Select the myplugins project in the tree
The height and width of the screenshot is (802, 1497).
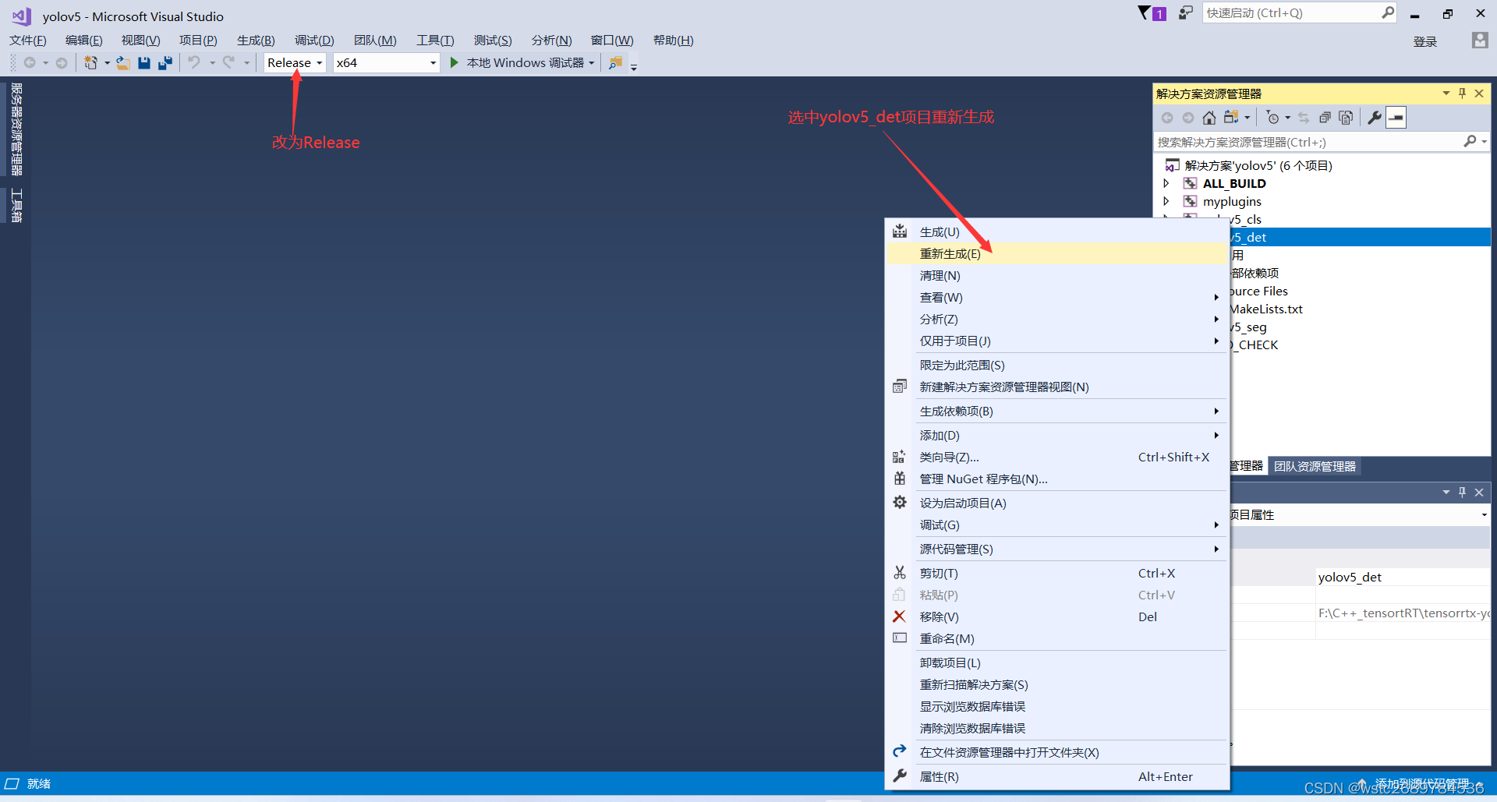1232,201
